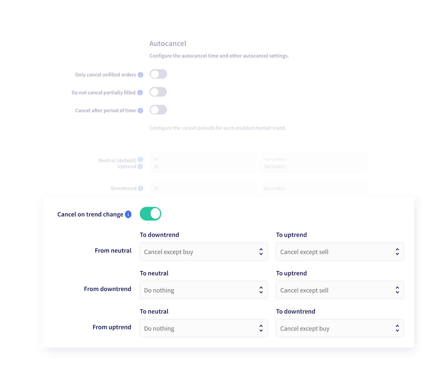435x376 pixels.
Task: Click the Downtrend cancel period number field
Action: tap(203, 188)
